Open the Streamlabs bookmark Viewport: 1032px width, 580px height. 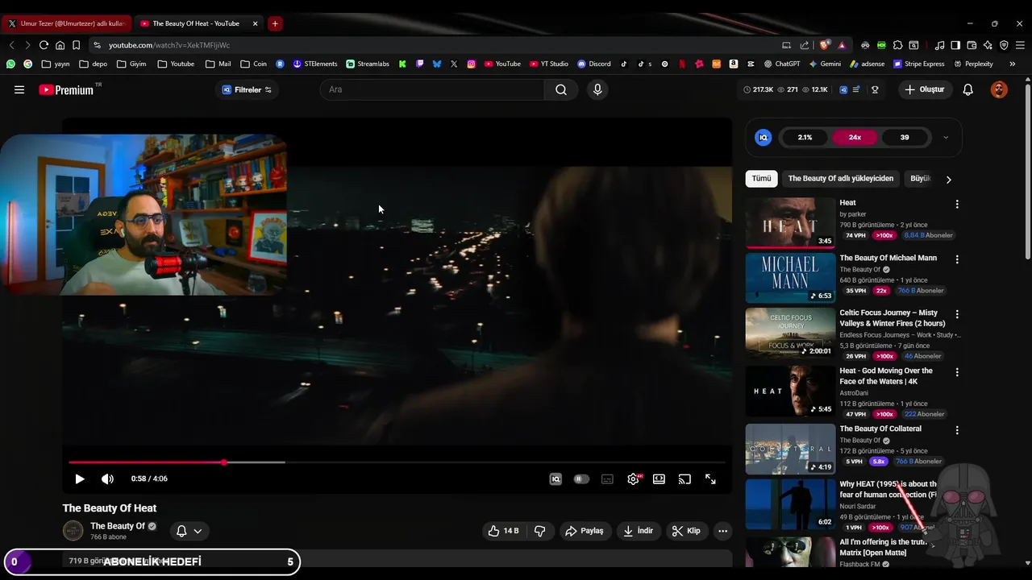(x=368, y=64)
